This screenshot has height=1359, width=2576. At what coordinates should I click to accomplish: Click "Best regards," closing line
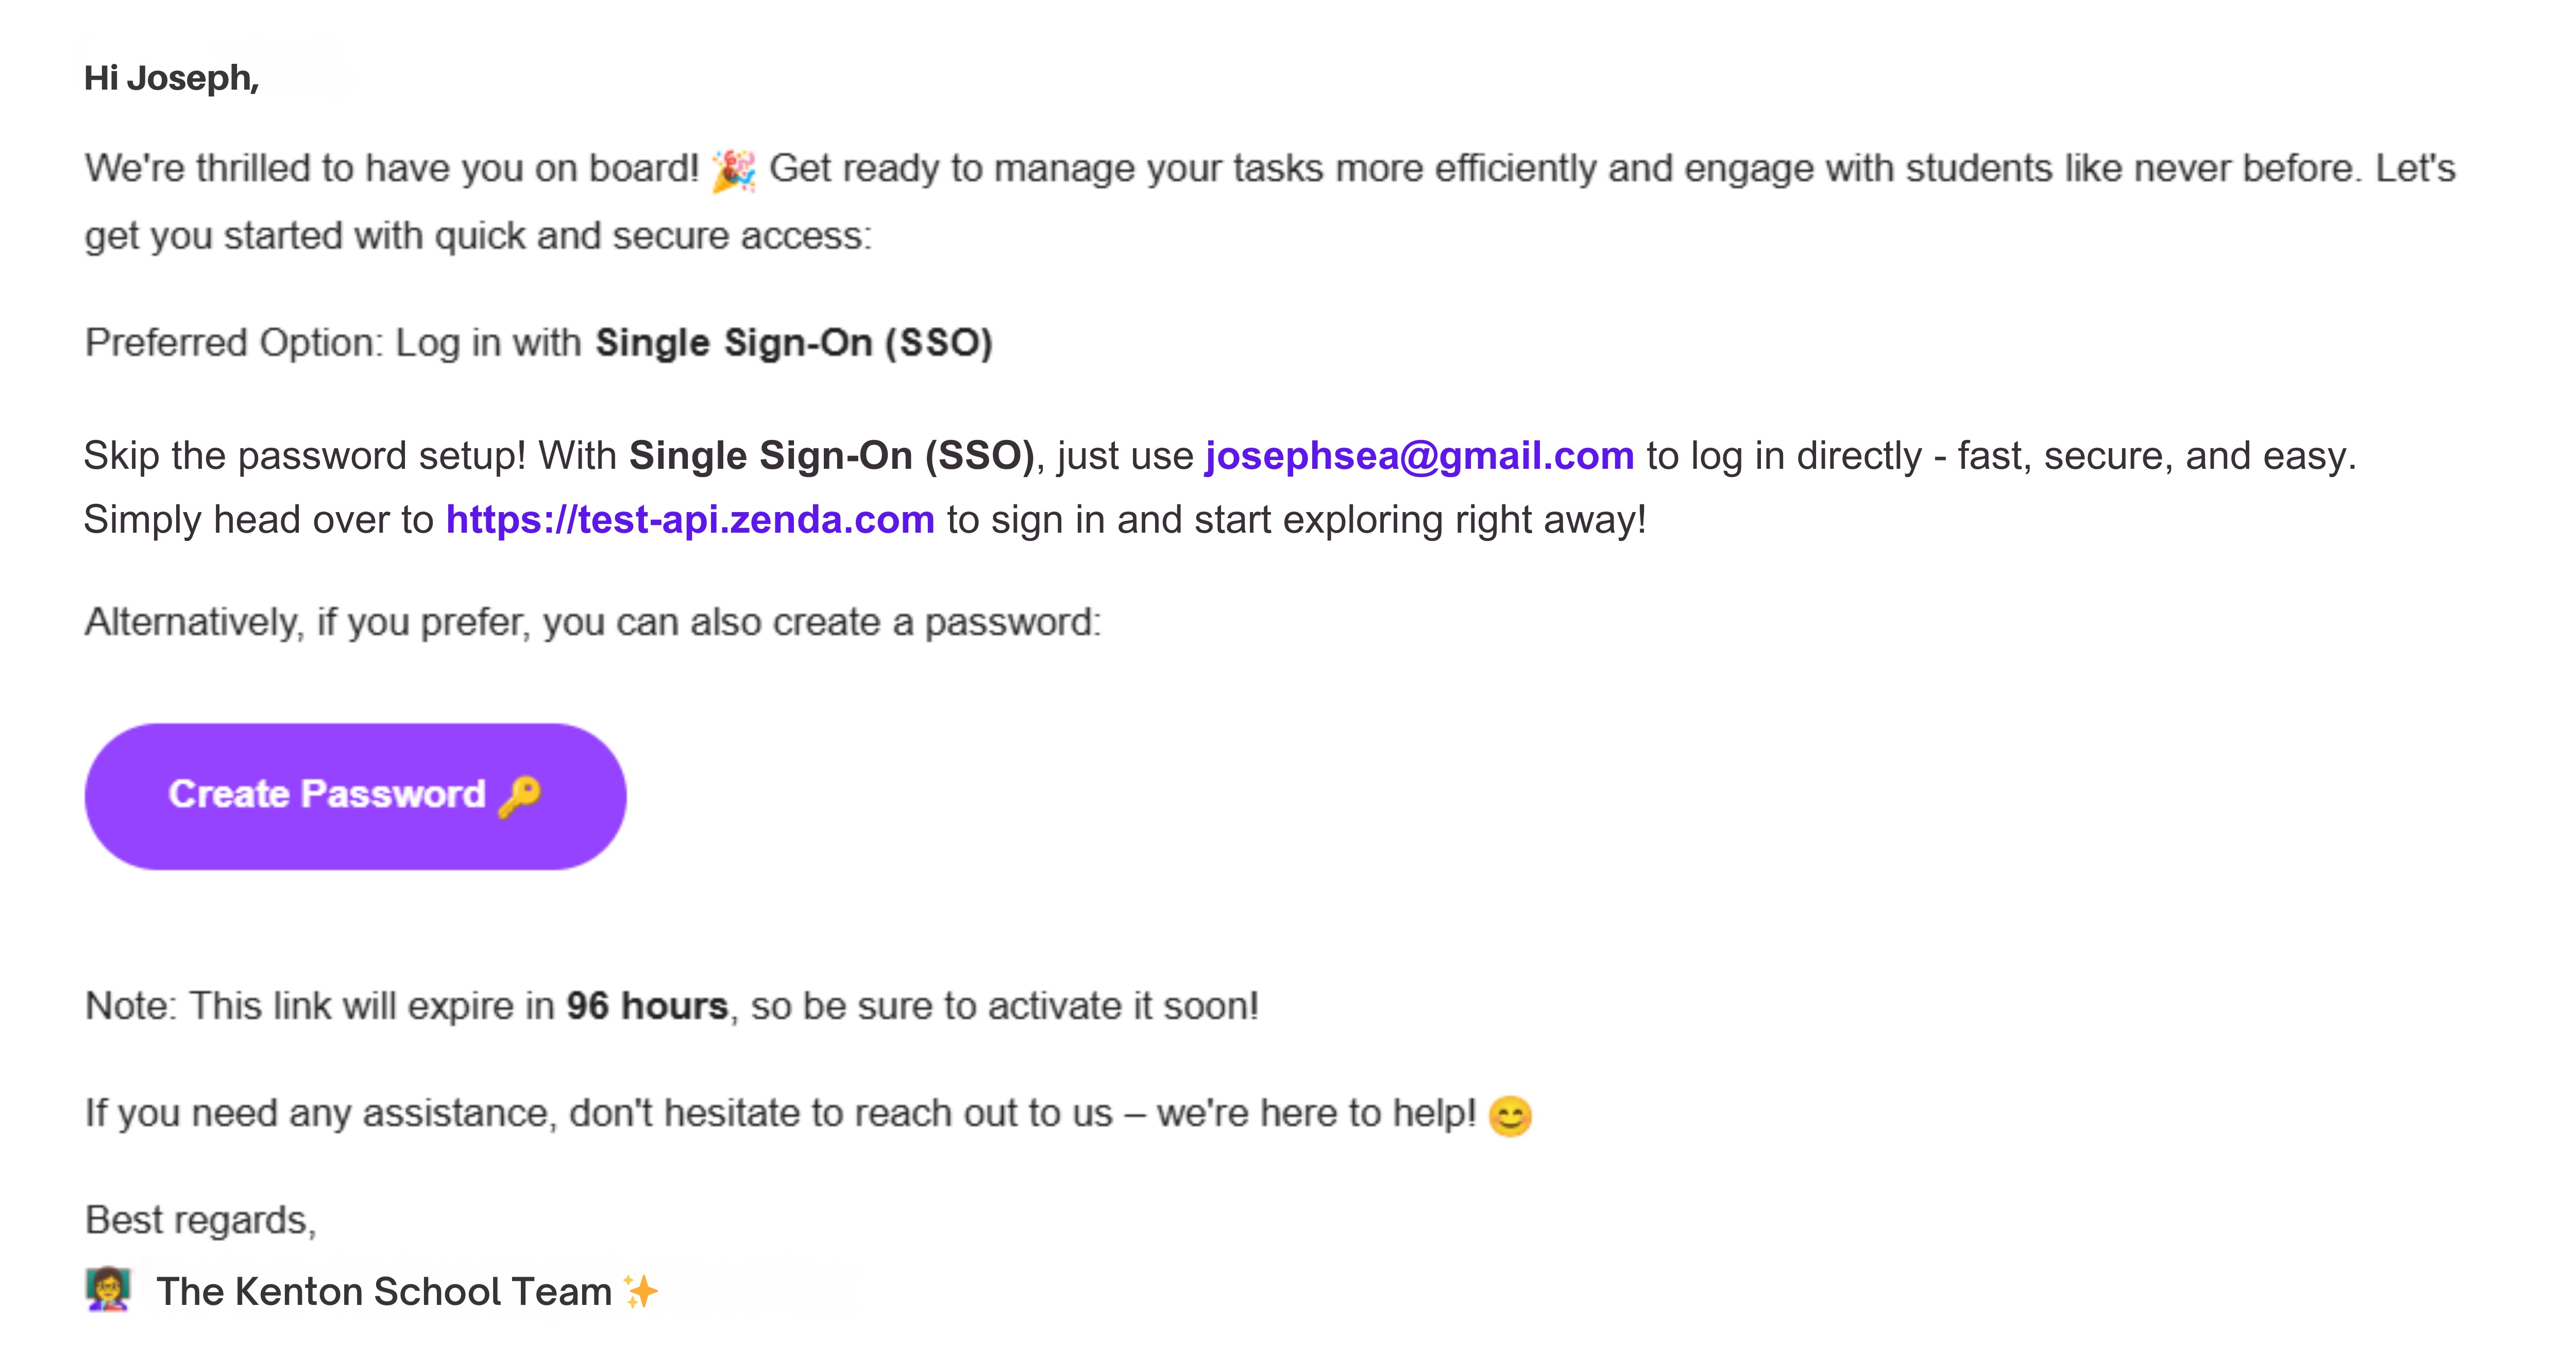(200, 1220)
